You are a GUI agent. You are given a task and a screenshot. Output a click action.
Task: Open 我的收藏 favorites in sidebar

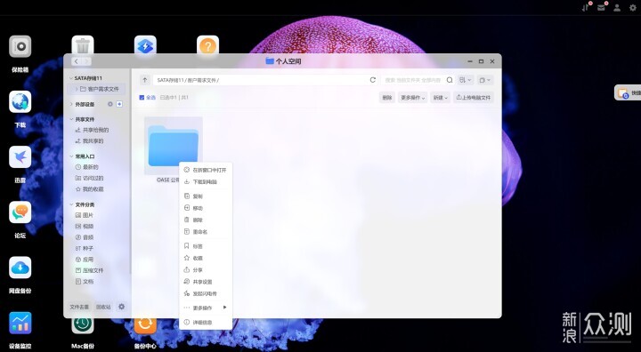click(89, 189)
